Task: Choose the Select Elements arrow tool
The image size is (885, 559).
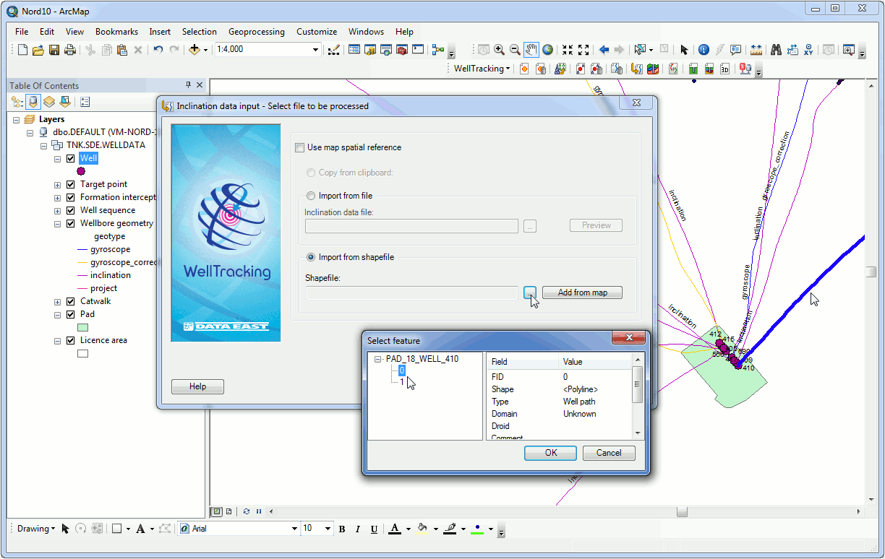Action: [x=684, y=50]
